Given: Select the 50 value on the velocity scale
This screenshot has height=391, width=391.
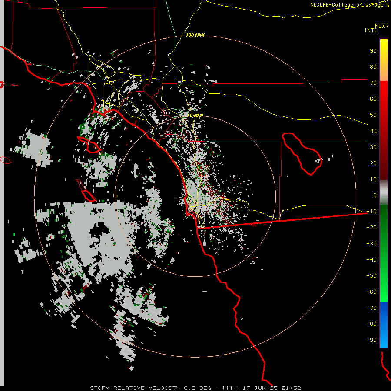Looking at the screenshot, I should point(373,115).
